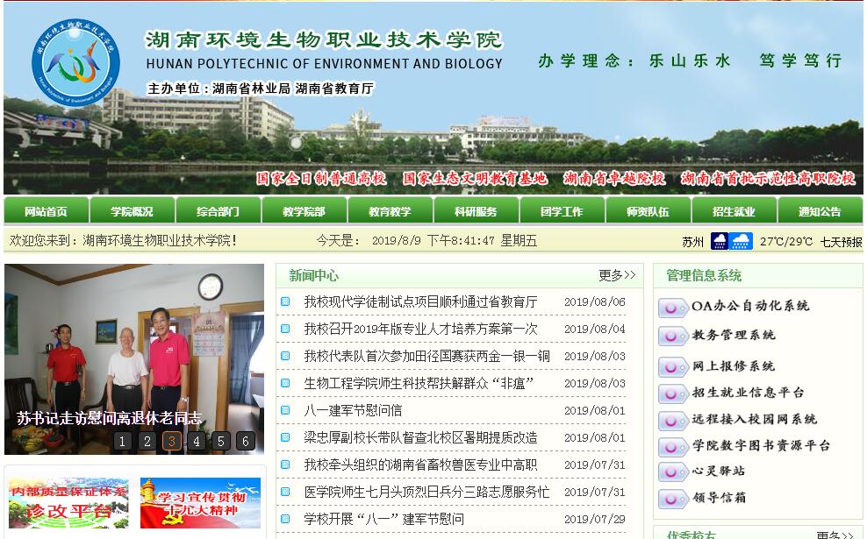Select slide 4 in the photo carousel
The height and width of the screenshot is (539, 867).
pos(197,441)
